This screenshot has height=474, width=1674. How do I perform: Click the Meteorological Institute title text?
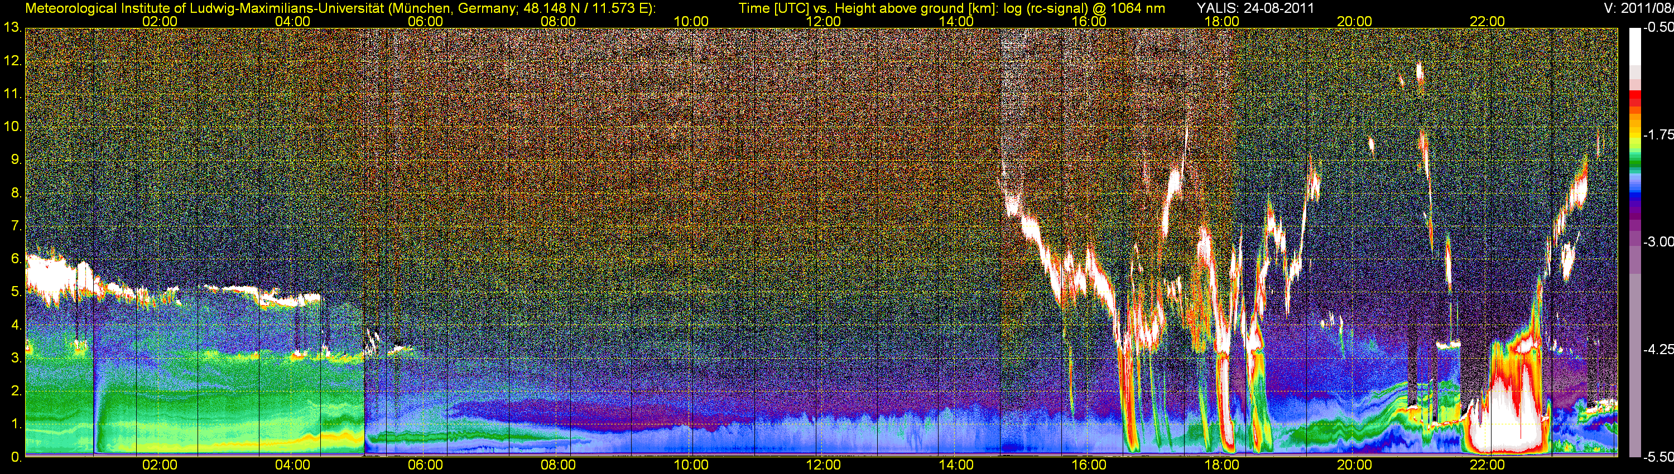coord(340,8)
